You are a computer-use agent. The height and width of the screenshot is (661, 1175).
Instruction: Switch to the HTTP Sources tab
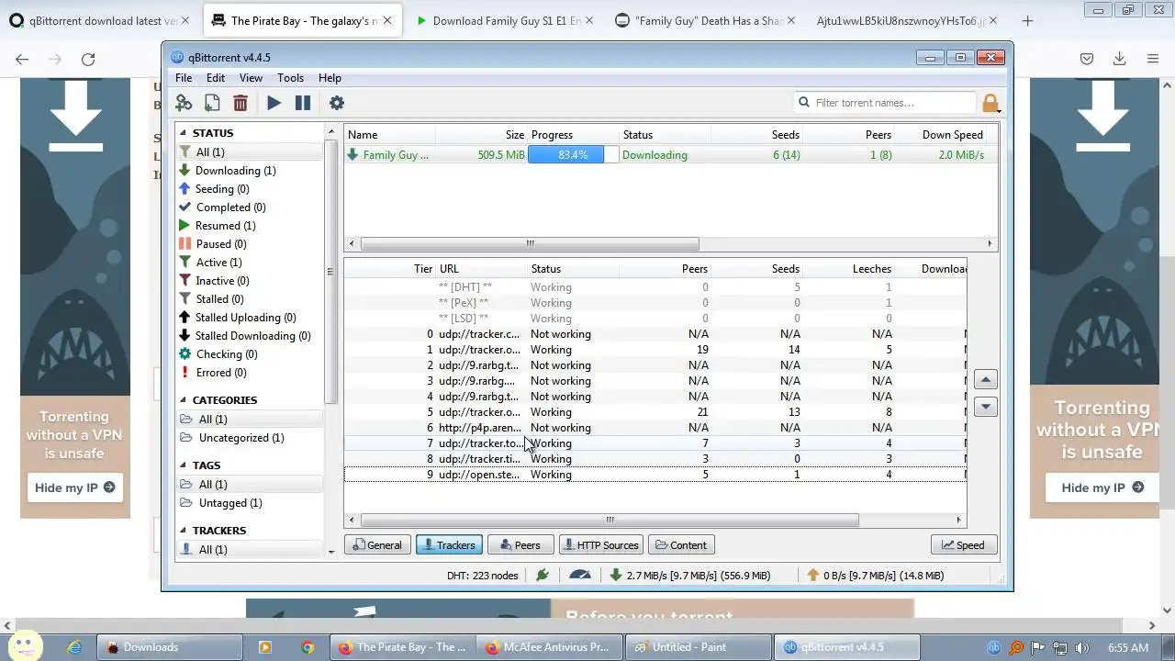[x=601, y=544]
